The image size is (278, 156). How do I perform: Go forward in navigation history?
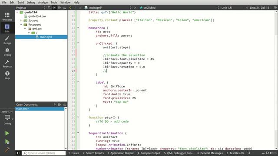[75, 8]
